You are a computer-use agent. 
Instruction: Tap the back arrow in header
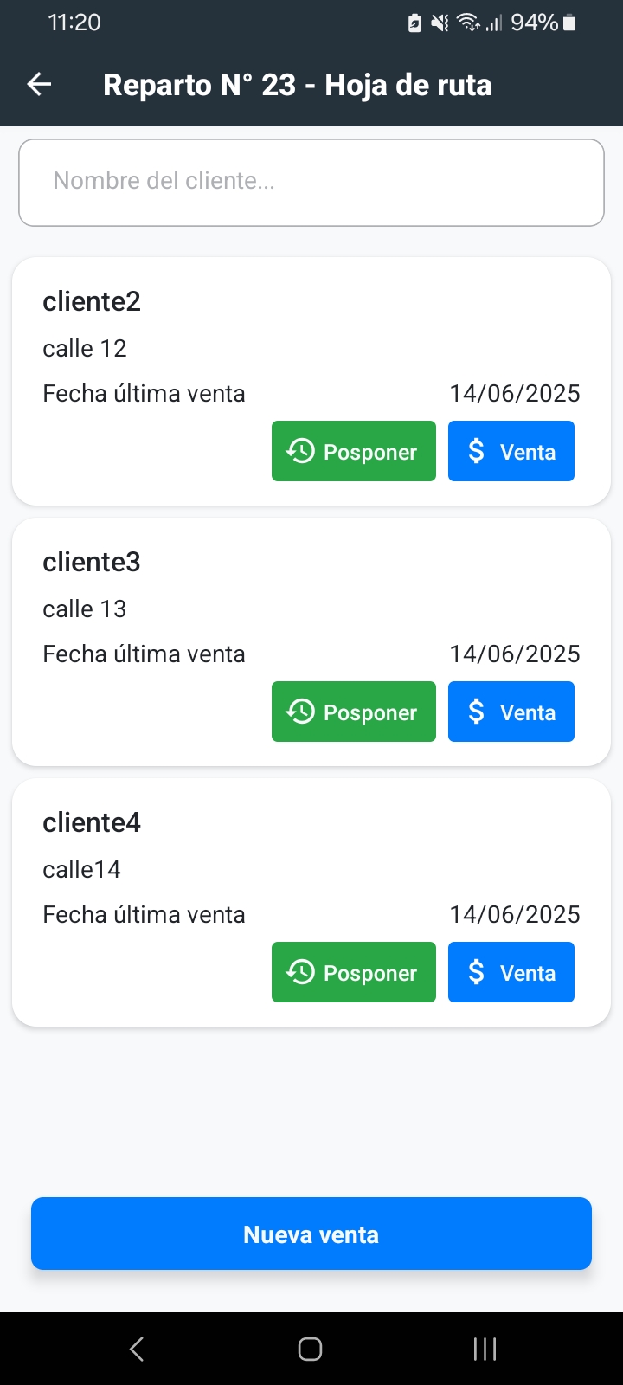click(x=40, y=84)
